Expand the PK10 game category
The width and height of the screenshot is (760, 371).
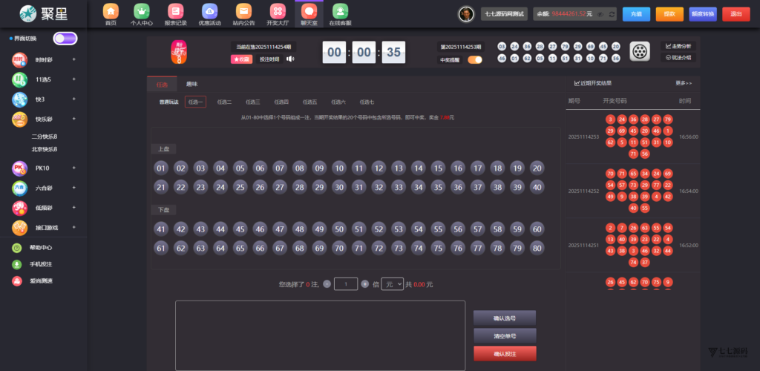(73, 168)
